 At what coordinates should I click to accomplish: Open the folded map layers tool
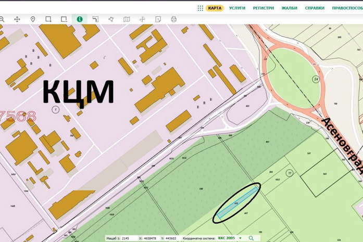pos(127,19)
